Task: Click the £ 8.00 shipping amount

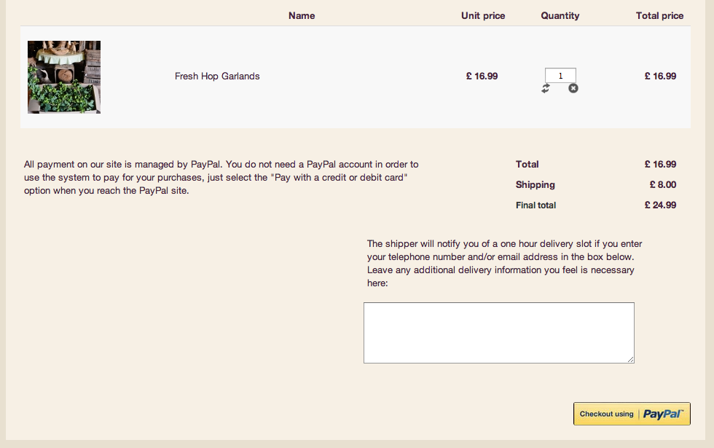Action: pos(663,184)
